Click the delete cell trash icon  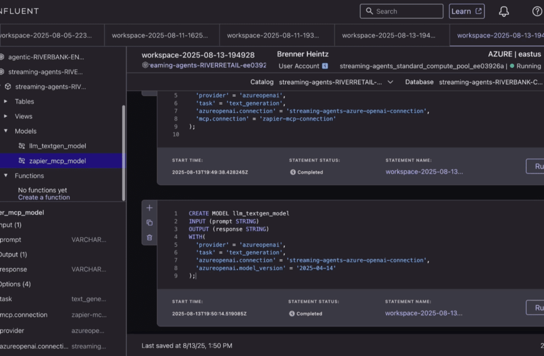click(x=149, y=237)
